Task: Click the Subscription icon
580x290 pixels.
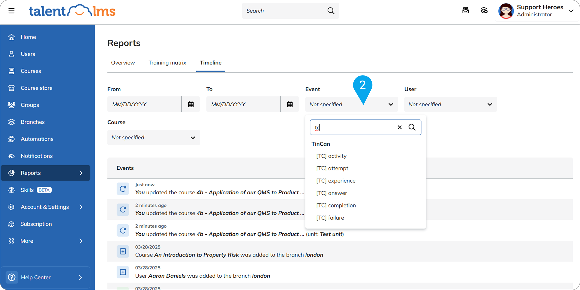Action: coord(11,224)
